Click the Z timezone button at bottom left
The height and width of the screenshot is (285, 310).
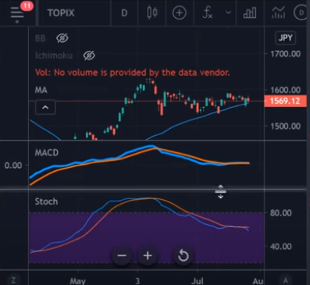13,280
